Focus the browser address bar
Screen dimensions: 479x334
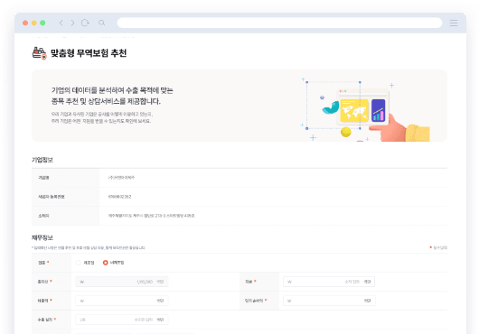click(279, 23)
